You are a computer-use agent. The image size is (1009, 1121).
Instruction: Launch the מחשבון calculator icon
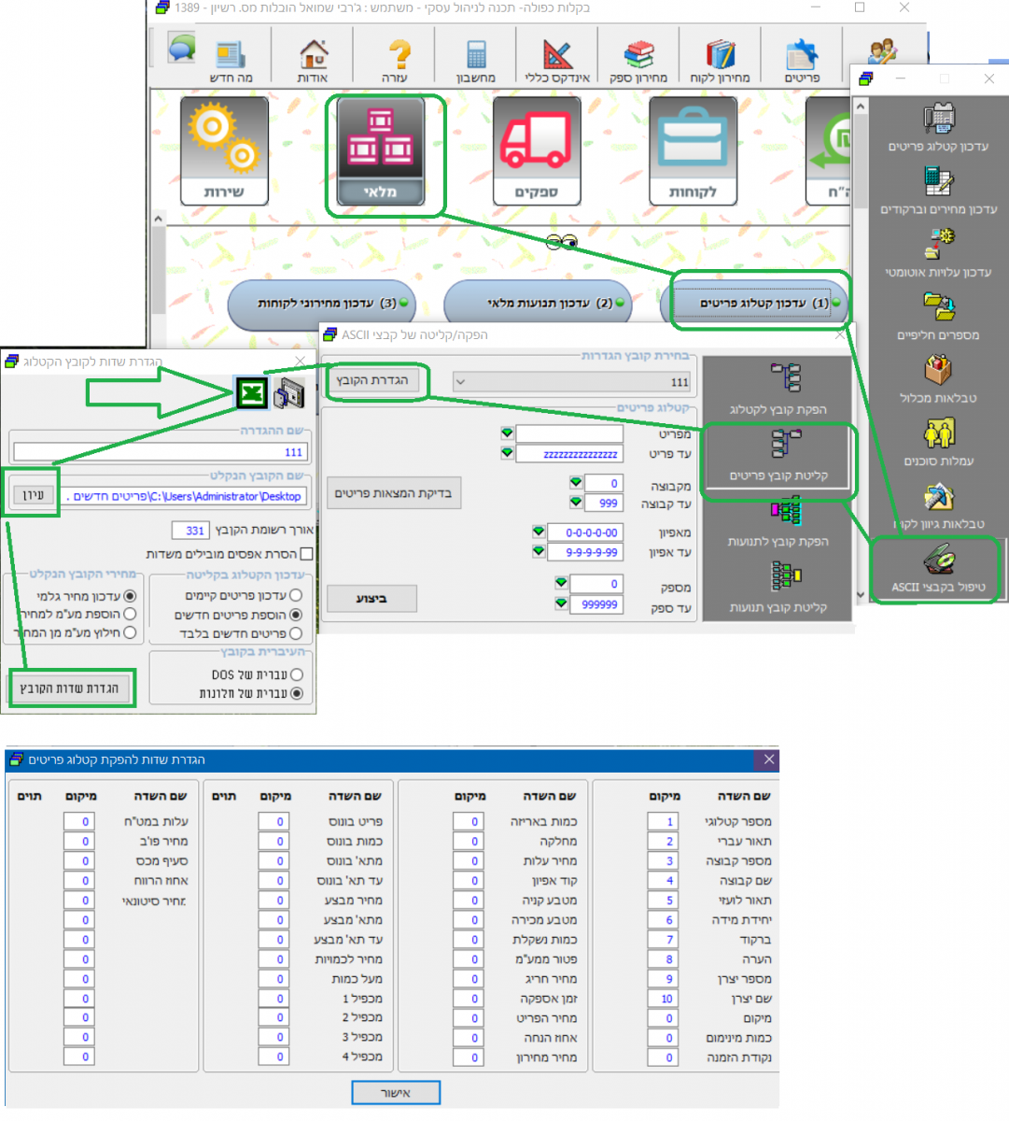pyautogui.click(x=476, y=60)
